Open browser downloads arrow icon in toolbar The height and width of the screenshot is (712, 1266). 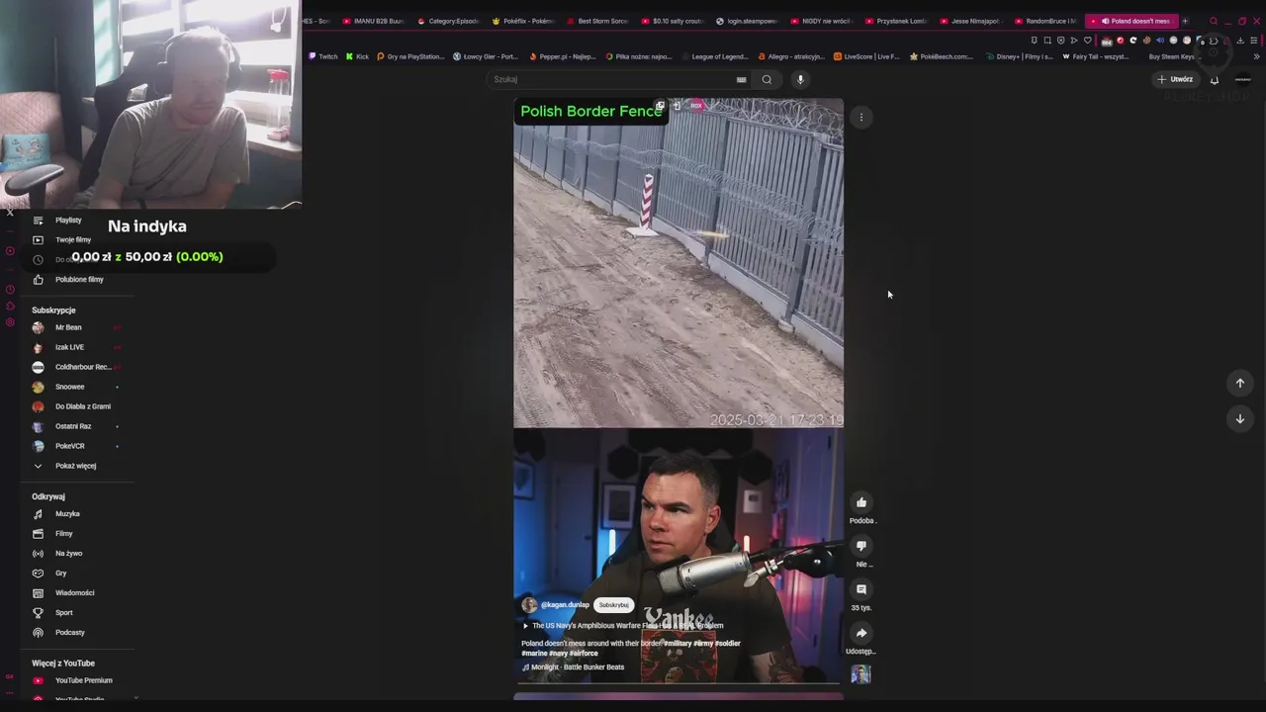pyautogui.click(x=1240, y=41)
